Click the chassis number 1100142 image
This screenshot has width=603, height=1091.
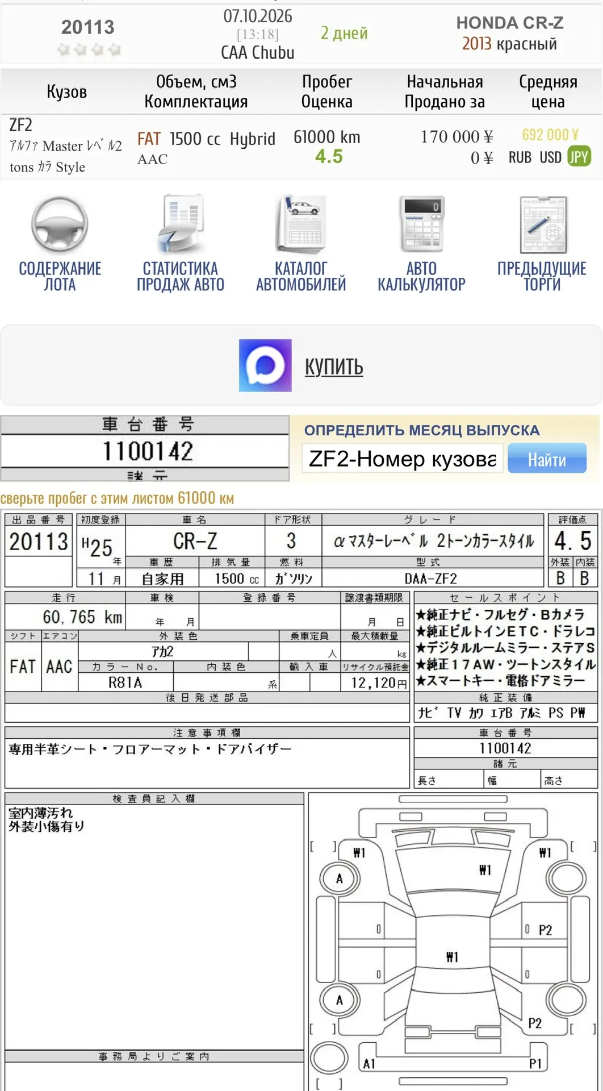(x=145, y=448)
